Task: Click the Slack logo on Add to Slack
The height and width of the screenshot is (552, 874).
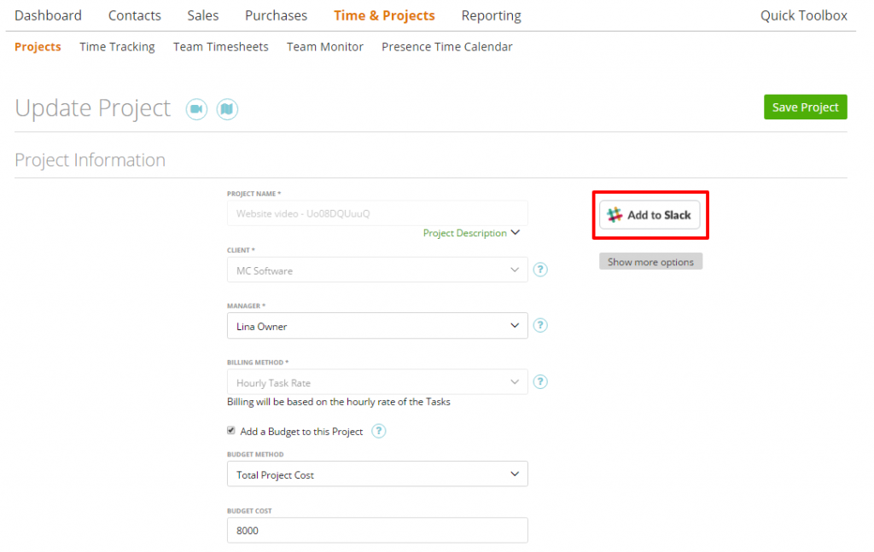Action: pyautogui.click(x=615, y=215)
